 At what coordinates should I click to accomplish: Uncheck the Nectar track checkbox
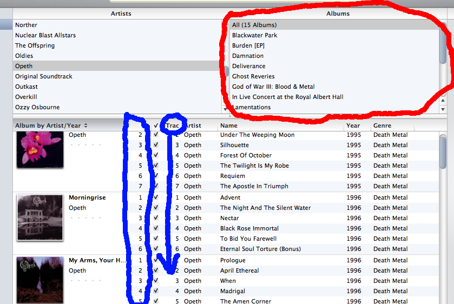[156, 217]
